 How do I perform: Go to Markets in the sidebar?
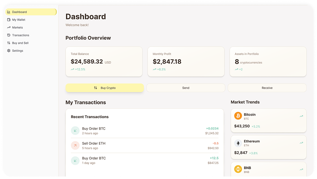click(17, 28)
